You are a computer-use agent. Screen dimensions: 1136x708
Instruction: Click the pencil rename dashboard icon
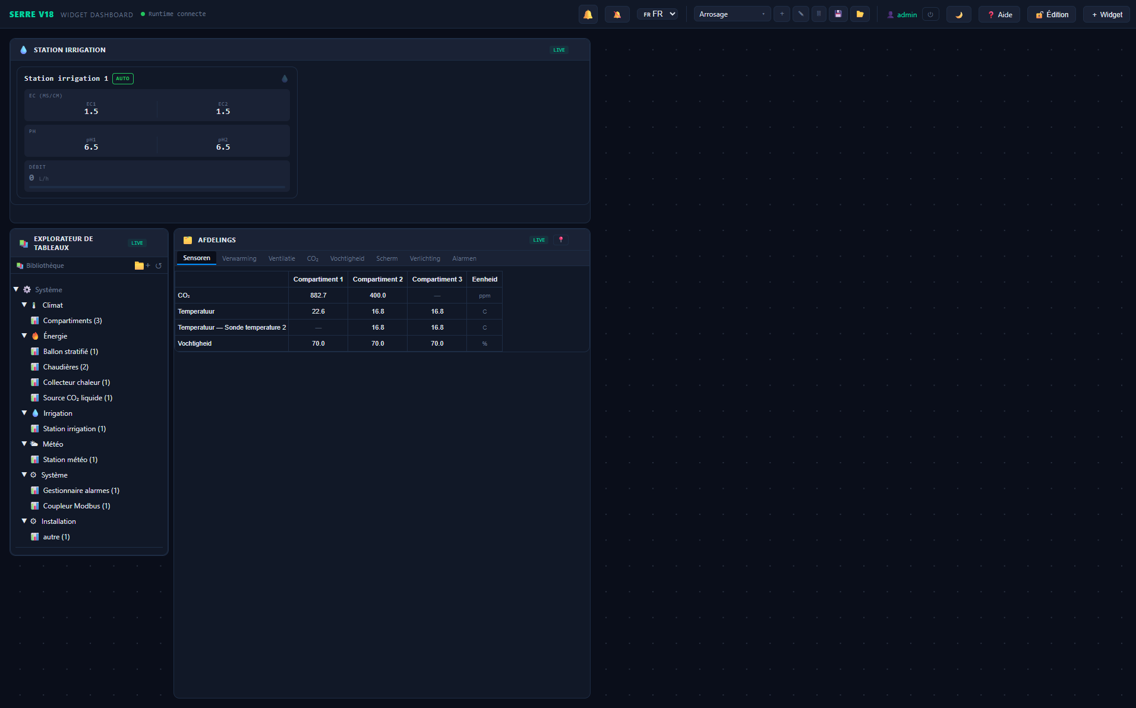801,14
